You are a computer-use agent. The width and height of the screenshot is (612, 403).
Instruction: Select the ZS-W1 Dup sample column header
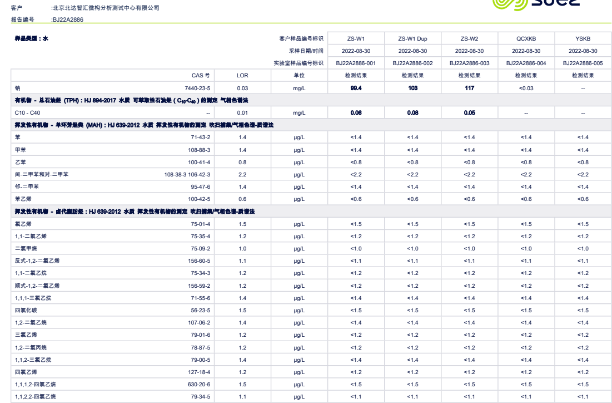coord(412,38)
